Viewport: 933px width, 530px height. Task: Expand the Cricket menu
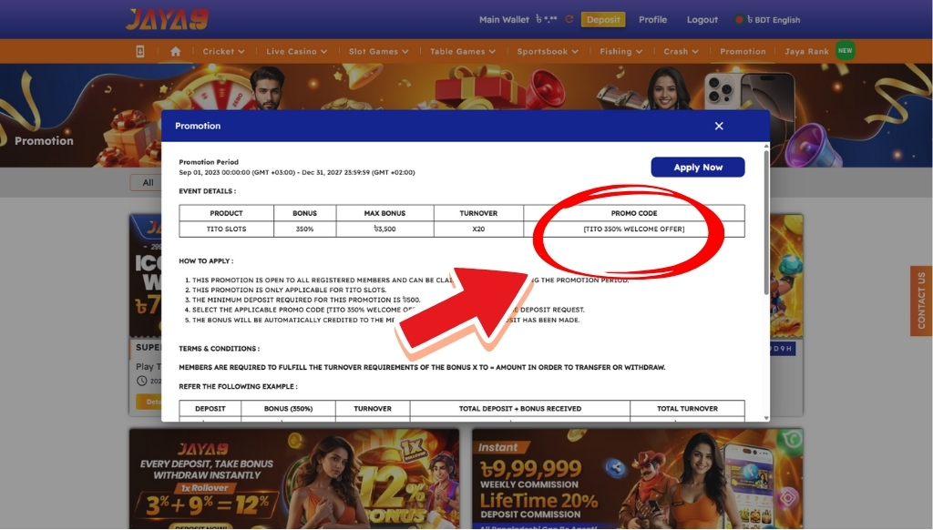coord(223,51)
